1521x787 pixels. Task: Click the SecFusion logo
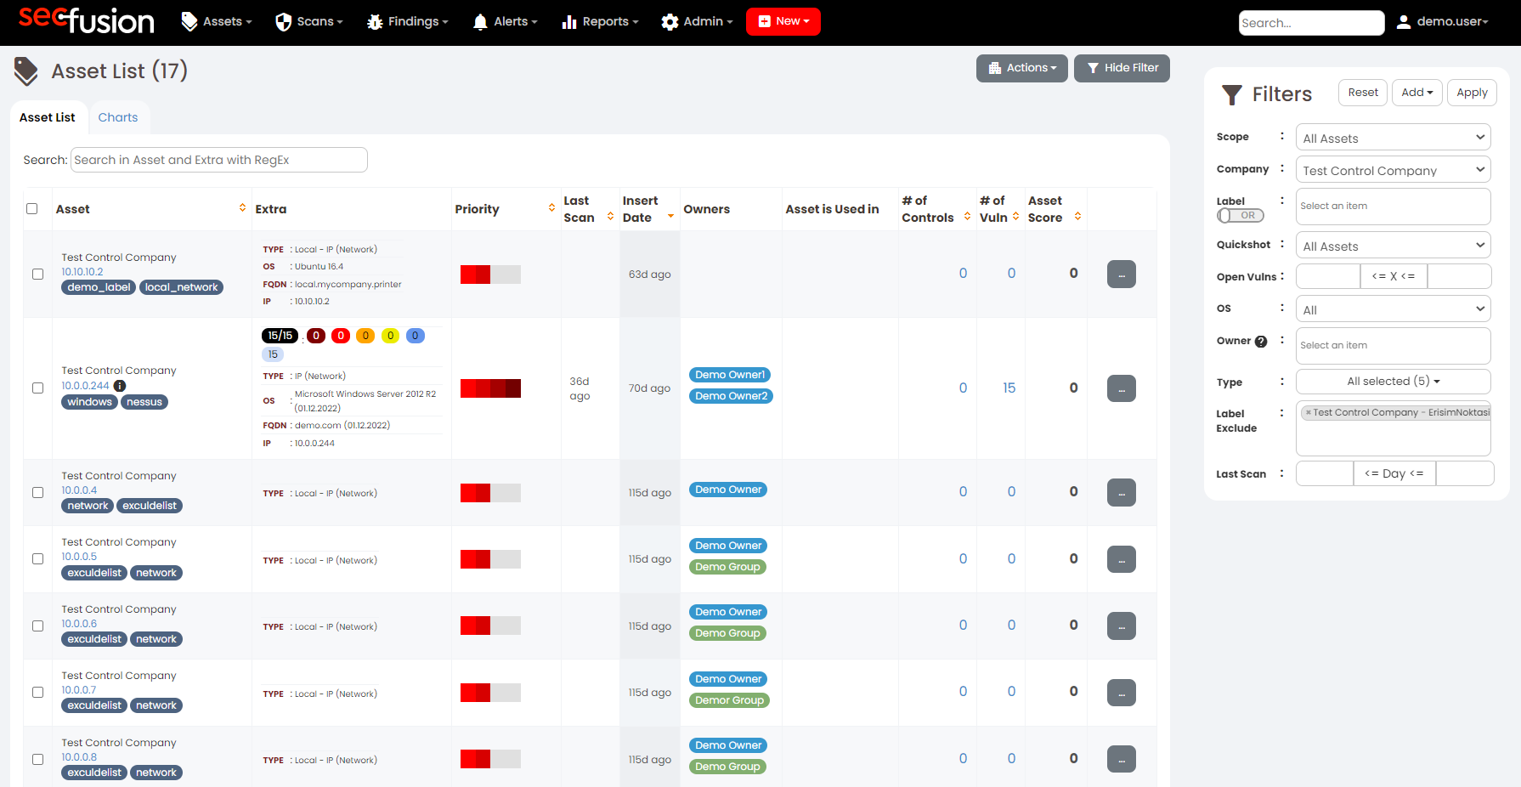[x=87, y=21]
